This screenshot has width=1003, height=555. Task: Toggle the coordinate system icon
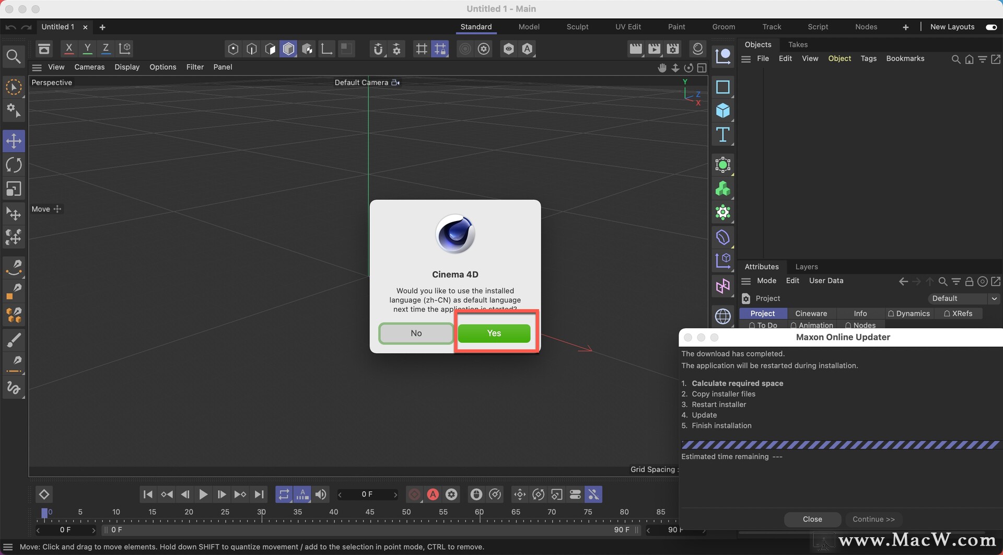pos(125,49)
